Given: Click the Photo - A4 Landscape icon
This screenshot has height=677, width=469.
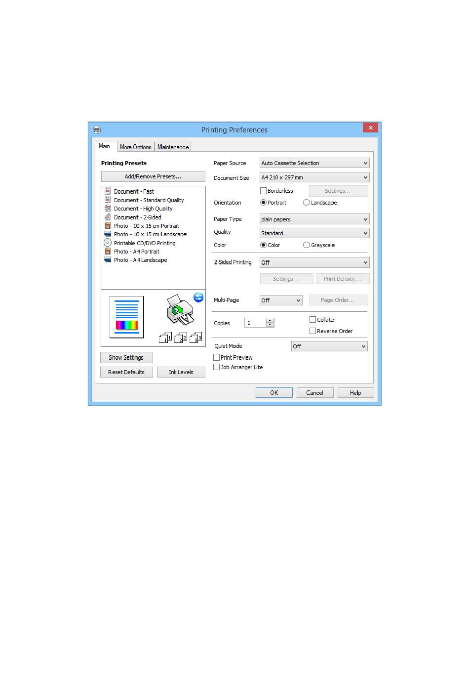Looking at the screenshot, I should (108, 259).
